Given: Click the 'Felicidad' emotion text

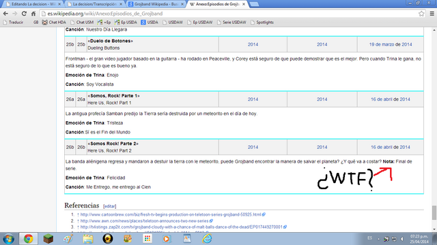Looking at the screenshot, I should point(116,178).
